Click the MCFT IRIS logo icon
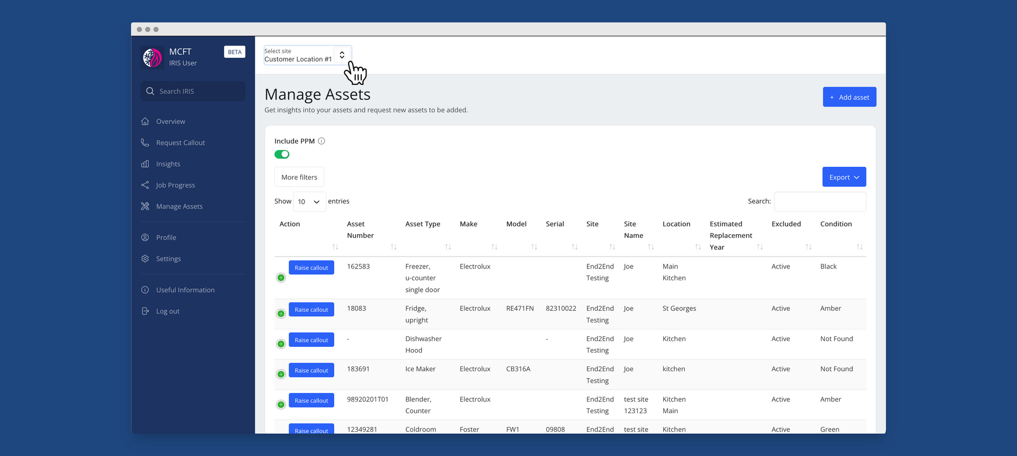 152,58
